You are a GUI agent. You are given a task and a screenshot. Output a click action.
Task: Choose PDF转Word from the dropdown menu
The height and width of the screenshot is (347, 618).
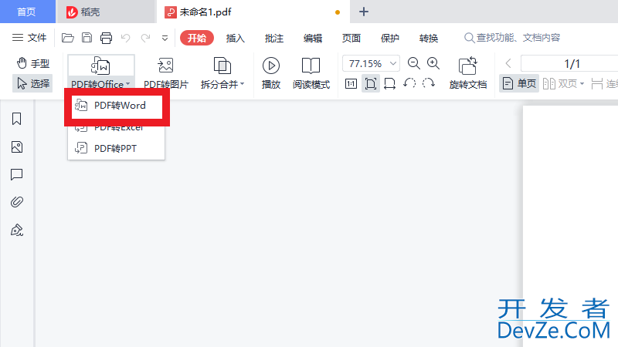117,106
